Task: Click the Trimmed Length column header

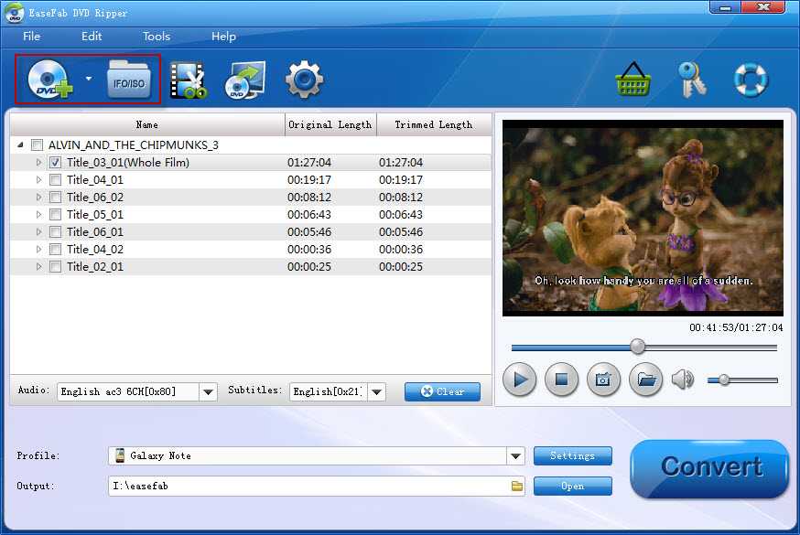Action: pyautogui.click(x=434, y=124)
